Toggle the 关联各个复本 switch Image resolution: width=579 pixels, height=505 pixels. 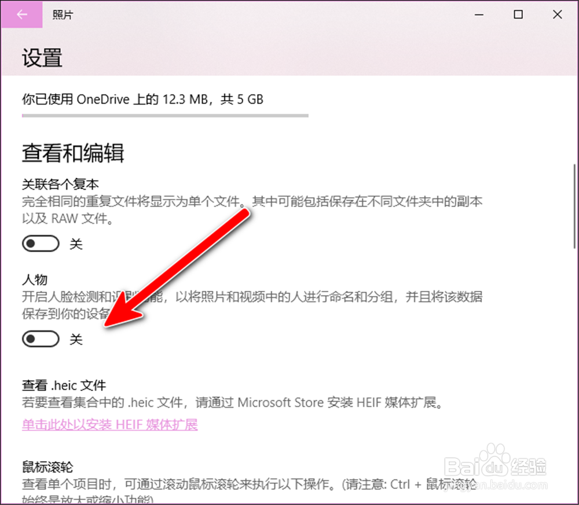point(41,244)
